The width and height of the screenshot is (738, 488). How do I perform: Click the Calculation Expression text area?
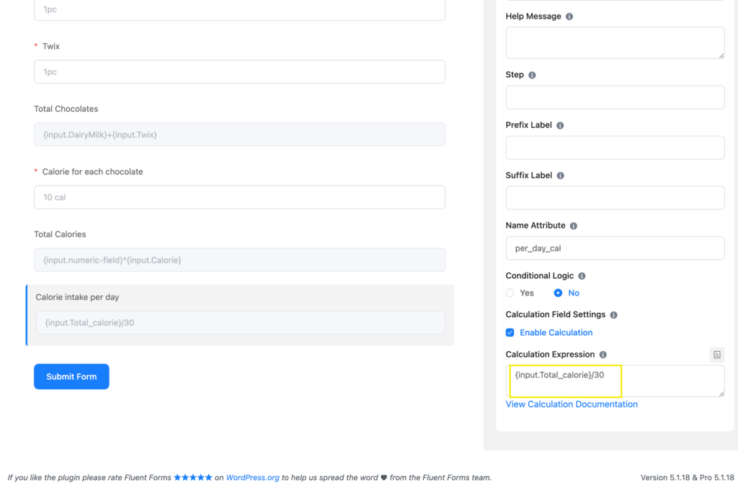(615, 381)
